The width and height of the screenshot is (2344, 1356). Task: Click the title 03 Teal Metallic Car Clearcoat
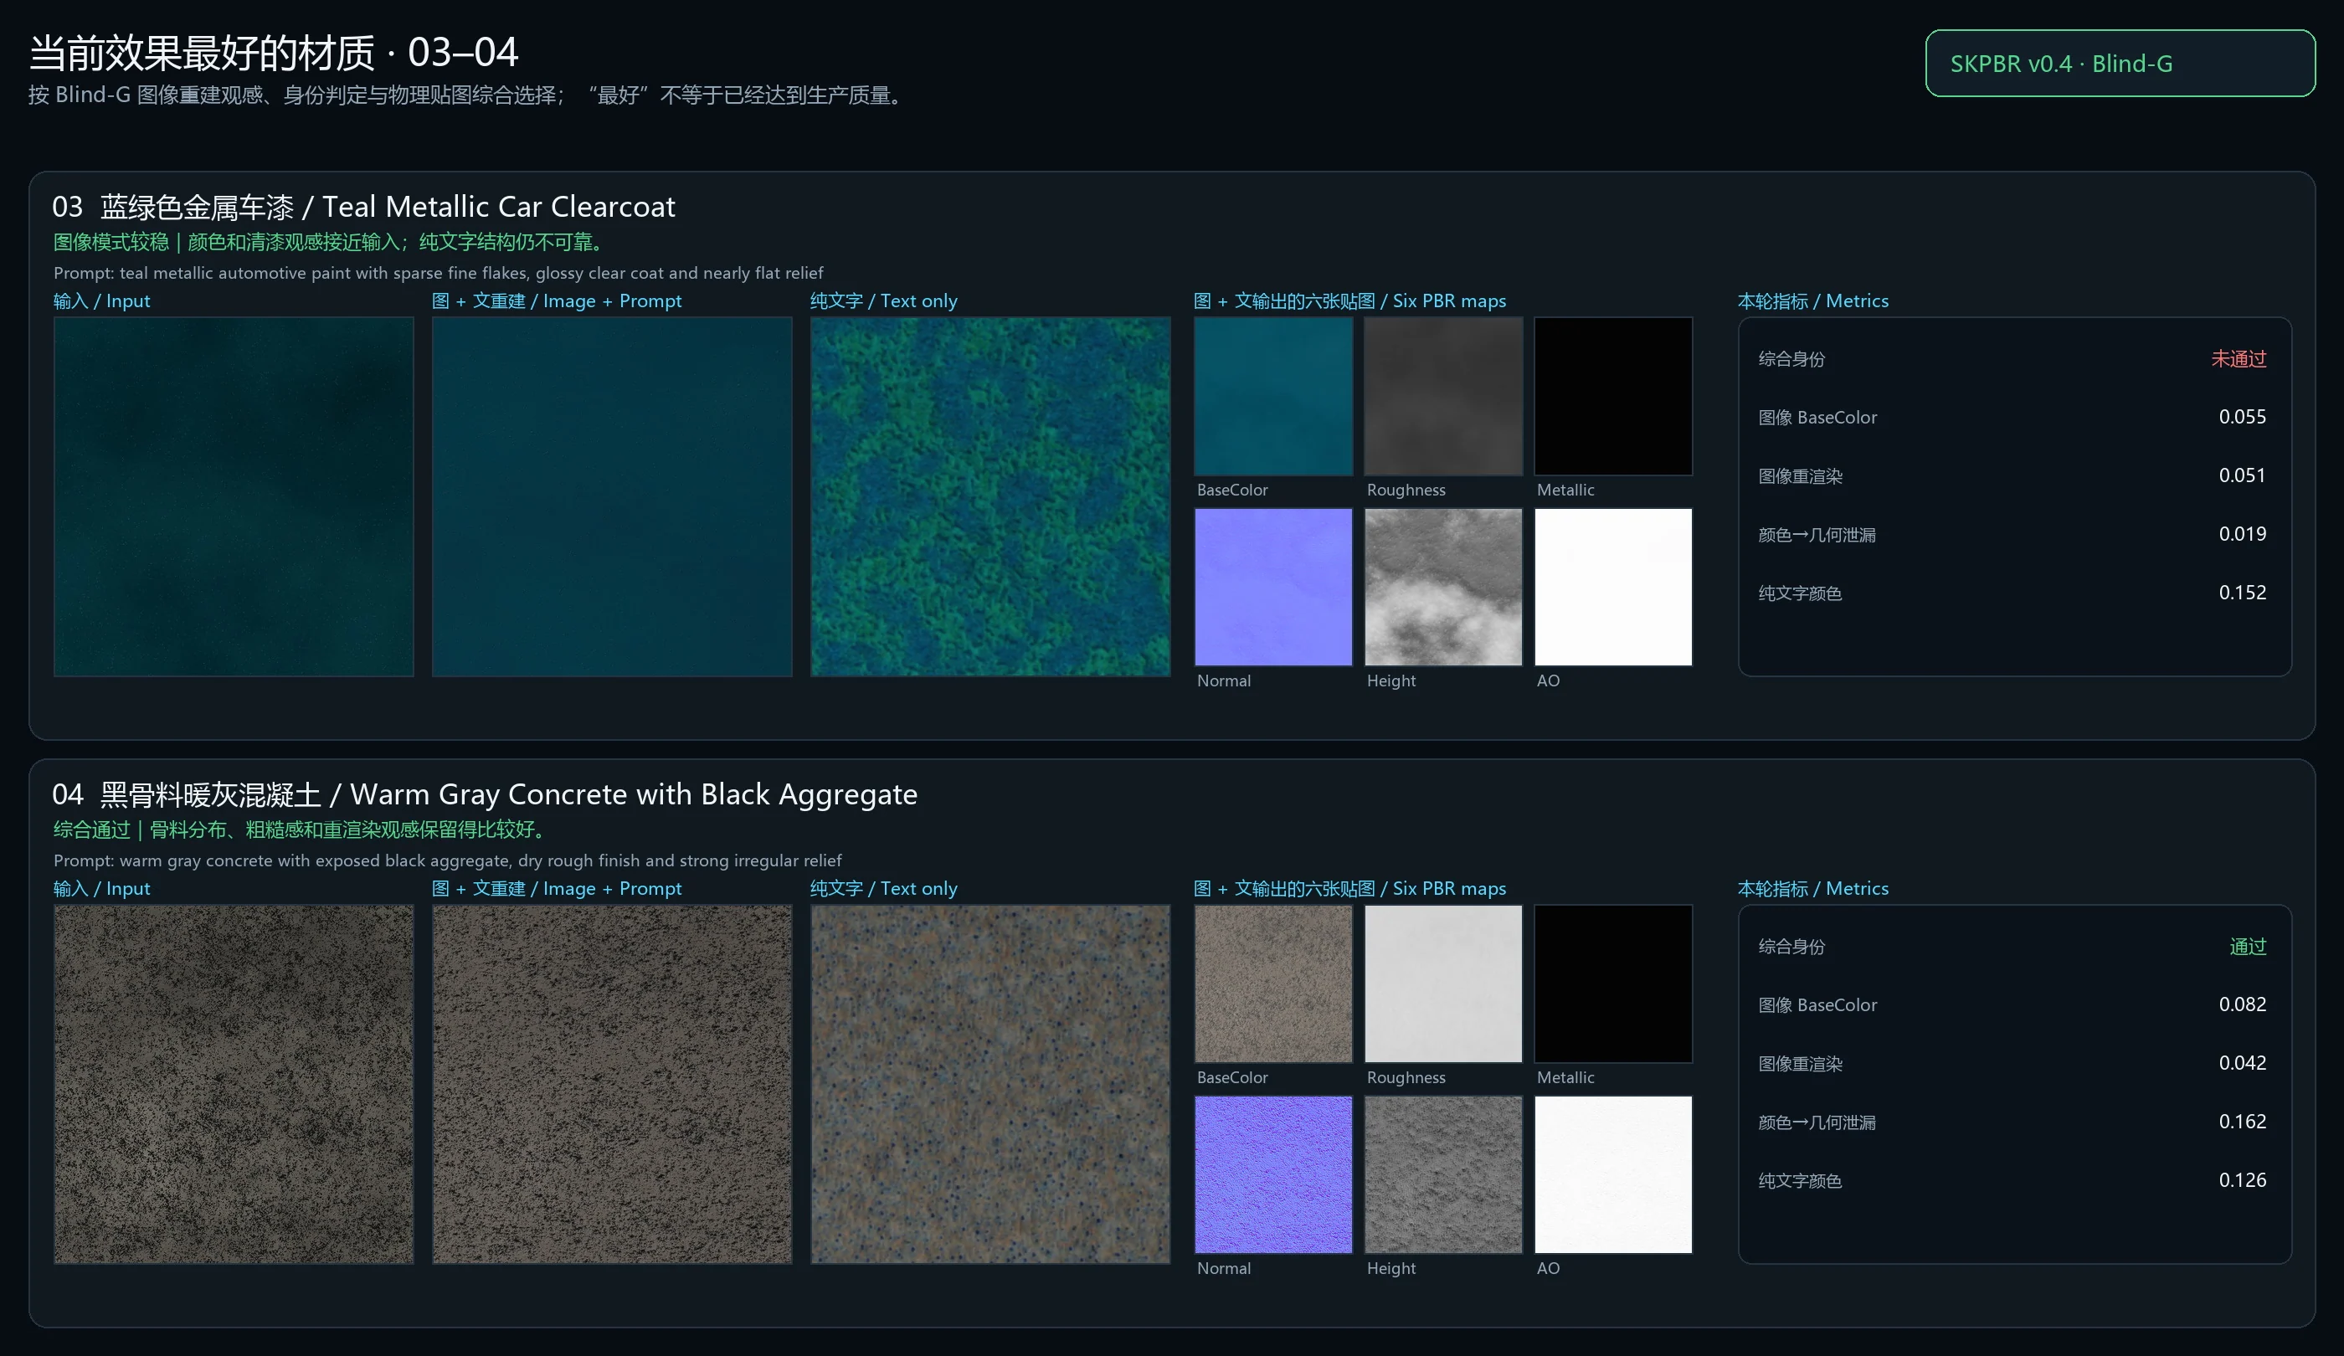pos(363,207)
